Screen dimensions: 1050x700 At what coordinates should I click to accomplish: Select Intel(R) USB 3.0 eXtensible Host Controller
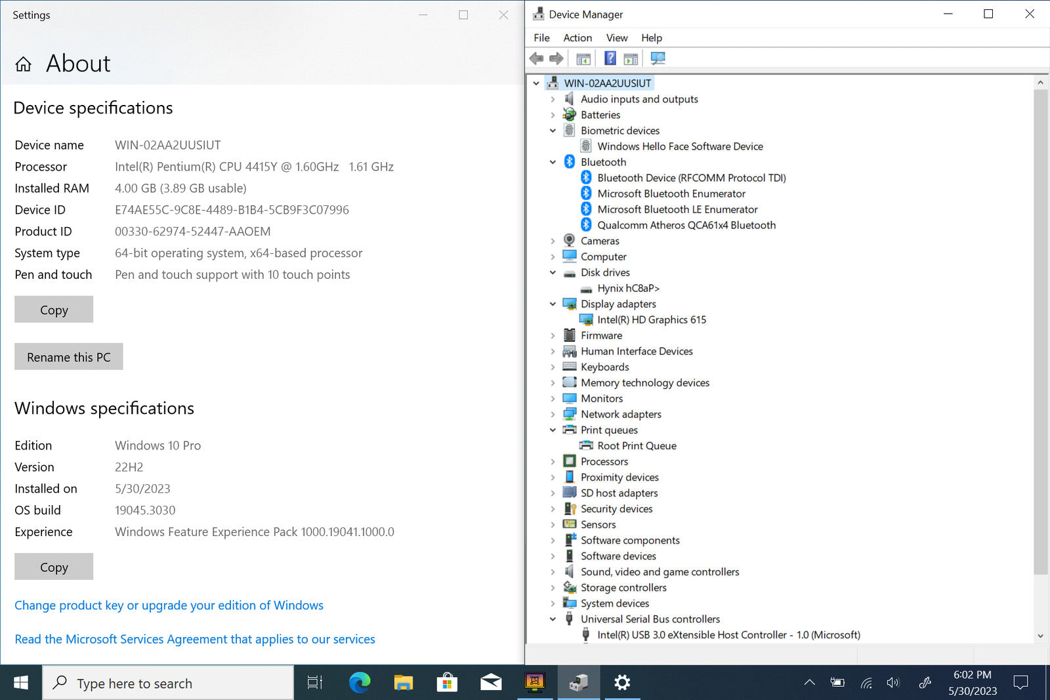(x=728, y=634)
